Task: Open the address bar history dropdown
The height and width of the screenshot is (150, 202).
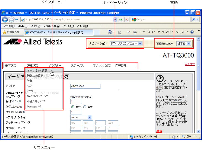Action: click(115, 20)
